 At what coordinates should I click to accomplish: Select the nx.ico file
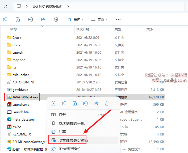[14, 127]
